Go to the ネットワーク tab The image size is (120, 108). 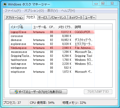[x=76, y=18]
